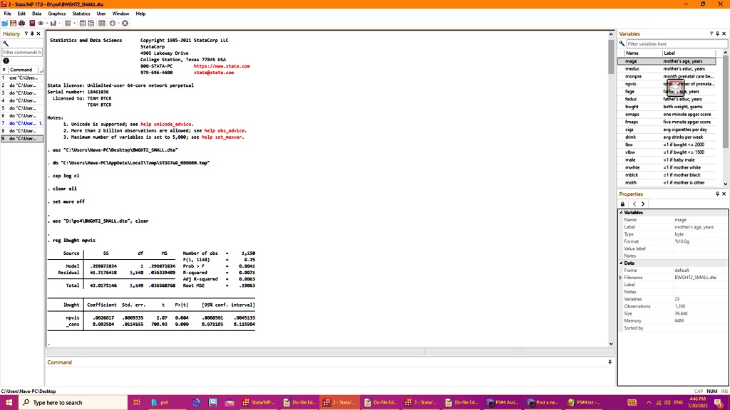Click the Variables Manager toolbar icon
This screenshot has width=730, height=410.
[102, 22]
